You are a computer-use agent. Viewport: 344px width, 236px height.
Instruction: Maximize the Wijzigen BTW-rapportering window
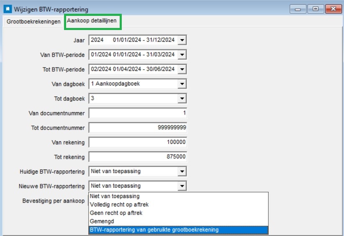click(x=316, y=9)
